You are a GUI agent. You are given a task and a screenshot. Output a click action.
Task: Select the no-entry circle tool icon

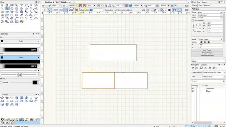pos(2,22)
